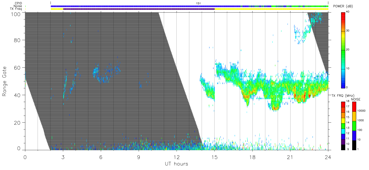
Task: Click the Range Gate tick label '20'
Action: [18, 123]
